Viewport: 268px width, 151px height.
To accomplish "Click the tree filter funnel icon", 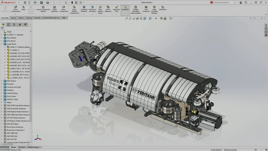I will click(x=2, y=29).
